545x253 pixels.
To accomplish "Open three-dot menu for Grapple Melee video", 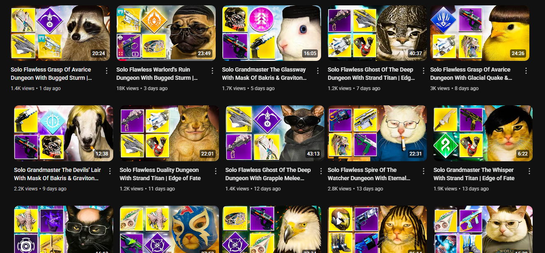I will [321, 171].
